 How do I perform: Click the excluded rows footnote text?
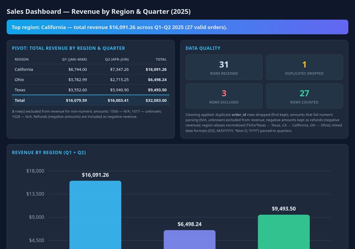point(87,114)
